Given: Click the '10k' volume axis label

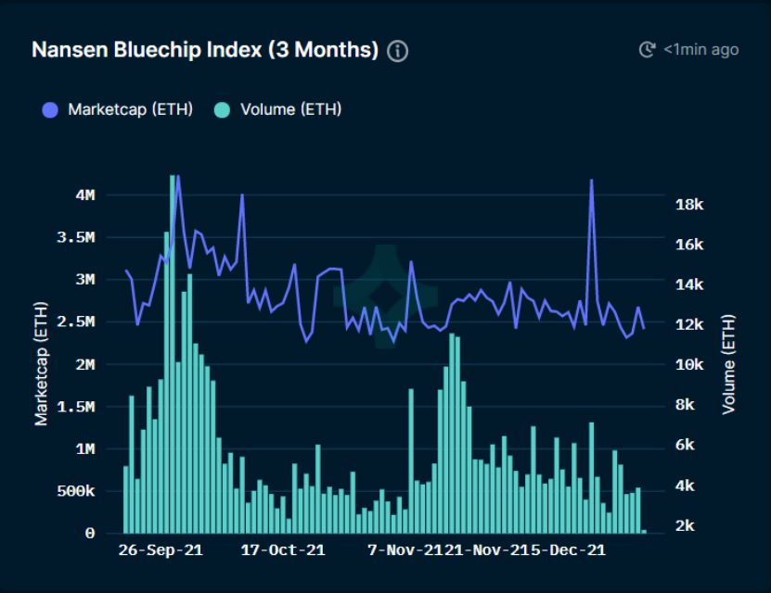Looking at the screenshot, I should pos(689,365).
